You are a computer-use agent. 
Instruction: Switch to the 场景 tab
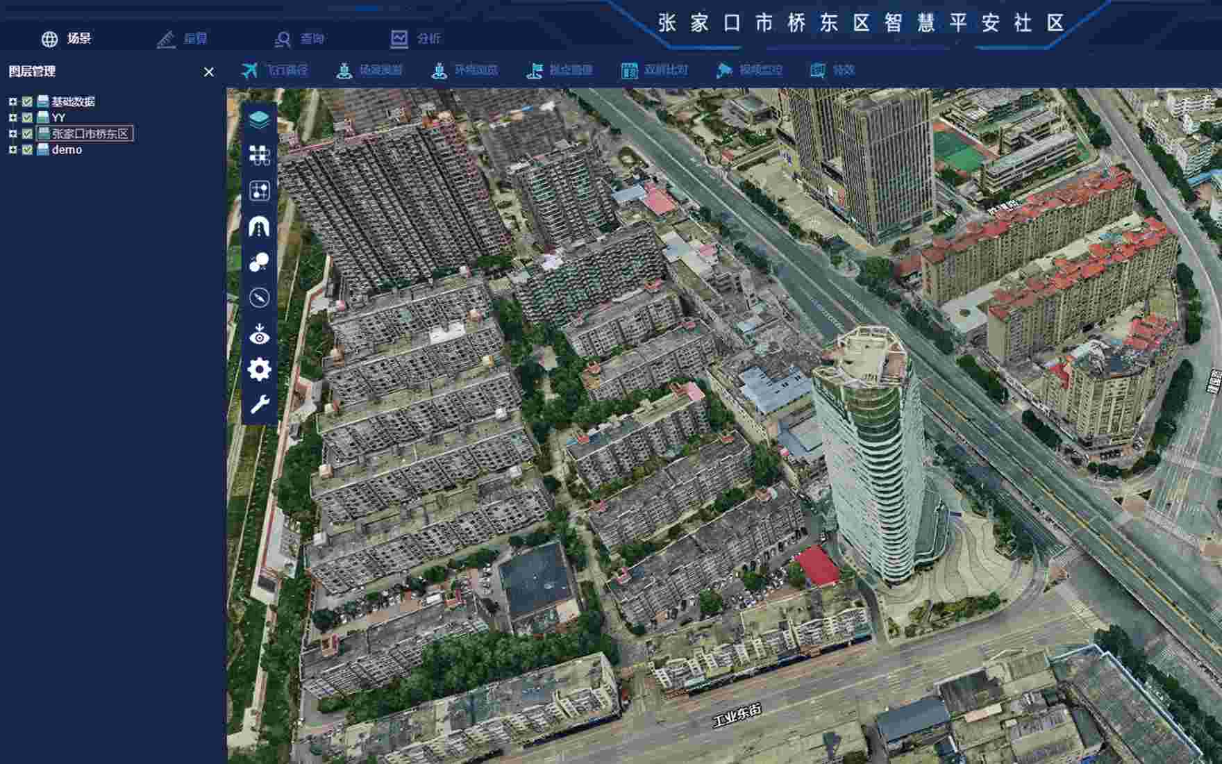[67, 39]
